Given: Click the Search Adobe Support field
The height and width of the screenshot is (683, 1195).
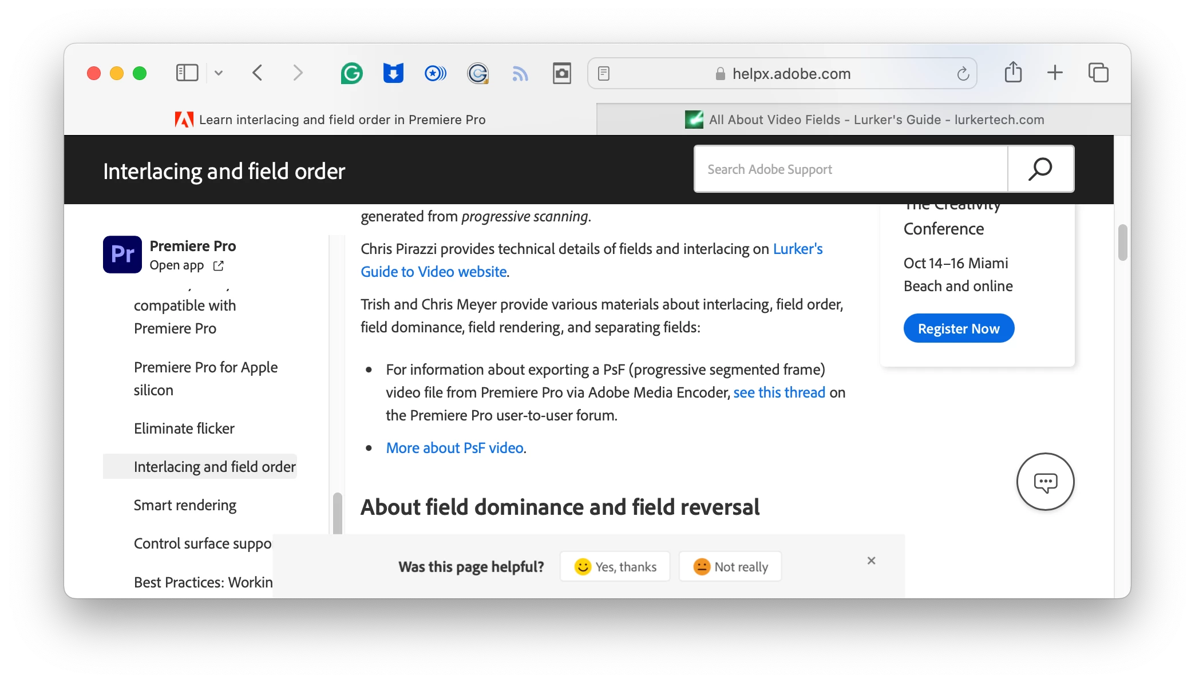Looking at the screenshot, I should tap(850, 169).
